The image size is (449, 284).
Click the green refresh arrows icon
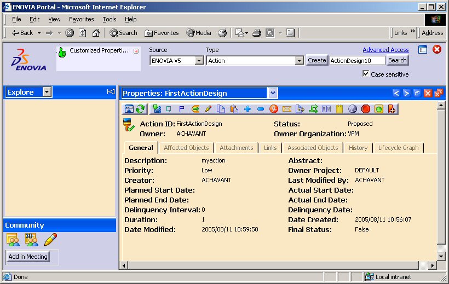pyautogui.click(x=140, y=109)
